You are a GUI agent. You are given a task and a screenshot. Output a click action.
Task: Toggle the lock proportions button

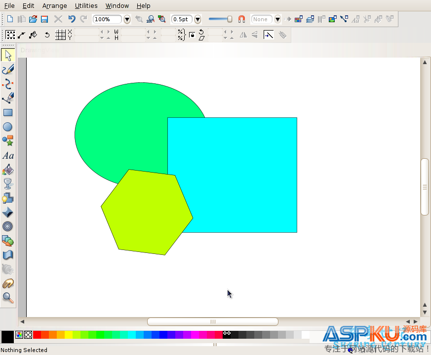coord(192,35)
